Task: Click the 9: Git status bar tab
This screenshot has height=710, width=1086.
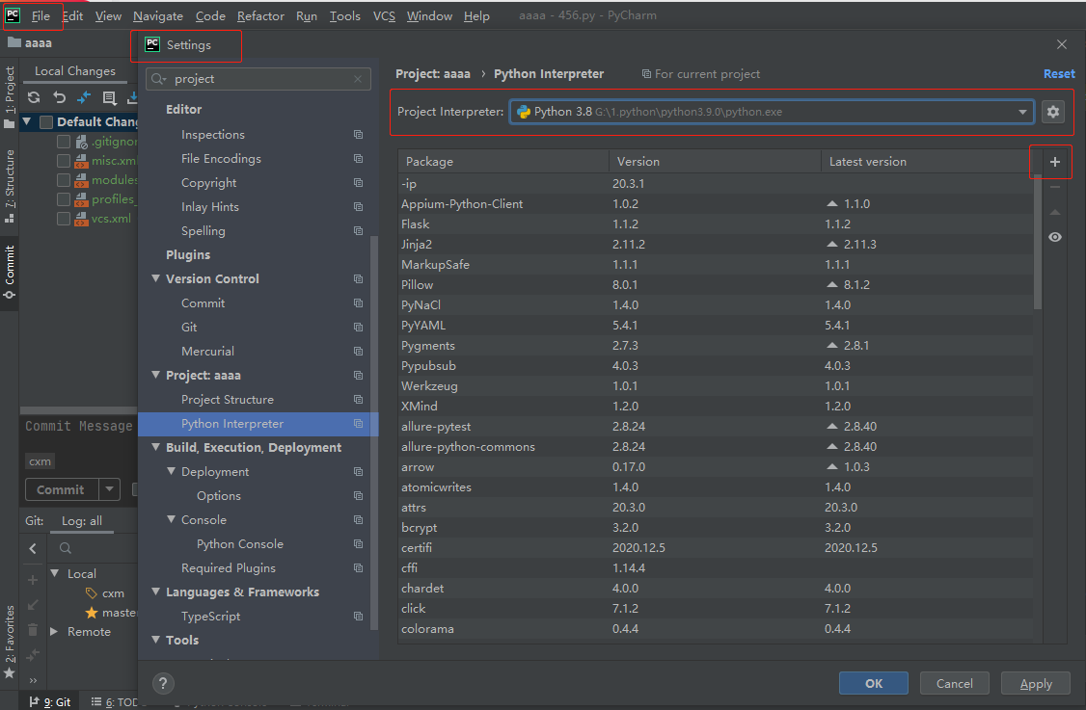Action: pyautogui.click(x=50, y=701)
